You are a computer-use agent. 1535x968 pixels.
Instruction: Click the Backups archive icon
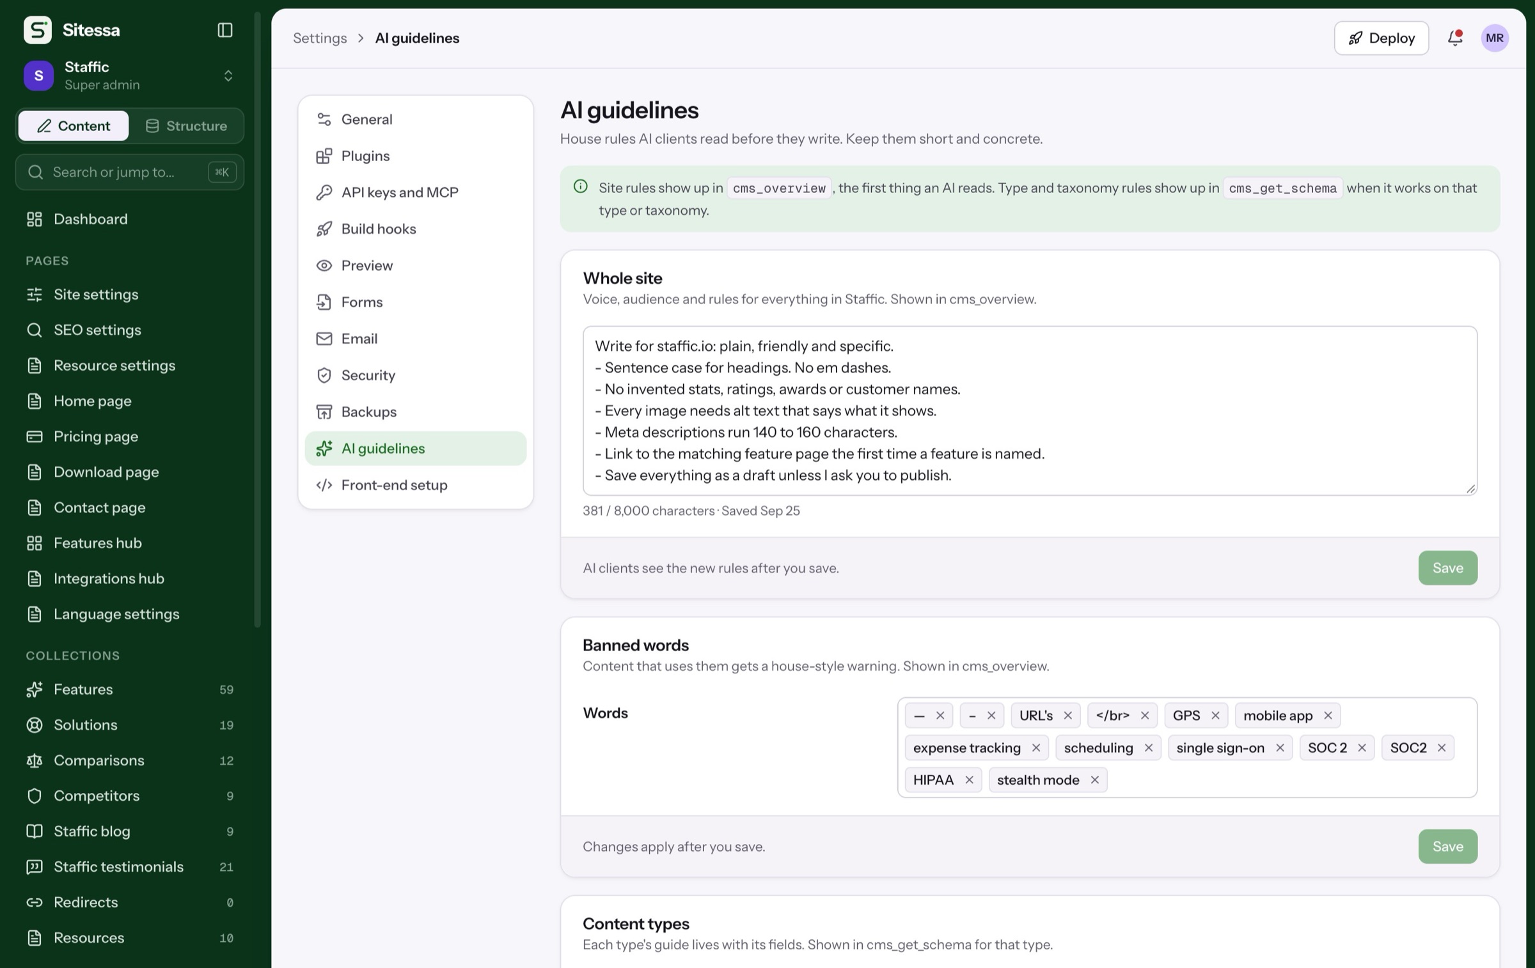pyautogui.click(x=324, y=412)
